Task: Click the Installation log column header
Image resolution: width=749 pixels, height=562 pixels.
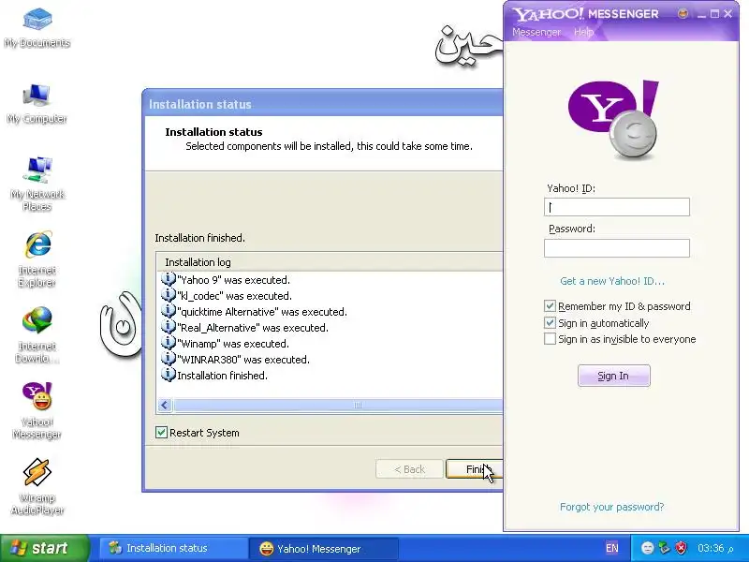Action: [330, 262]
